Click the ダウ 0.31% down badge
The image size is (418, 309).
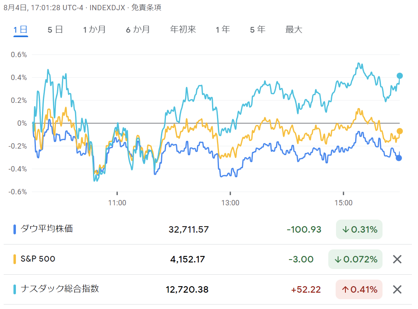tap(359, 229)
